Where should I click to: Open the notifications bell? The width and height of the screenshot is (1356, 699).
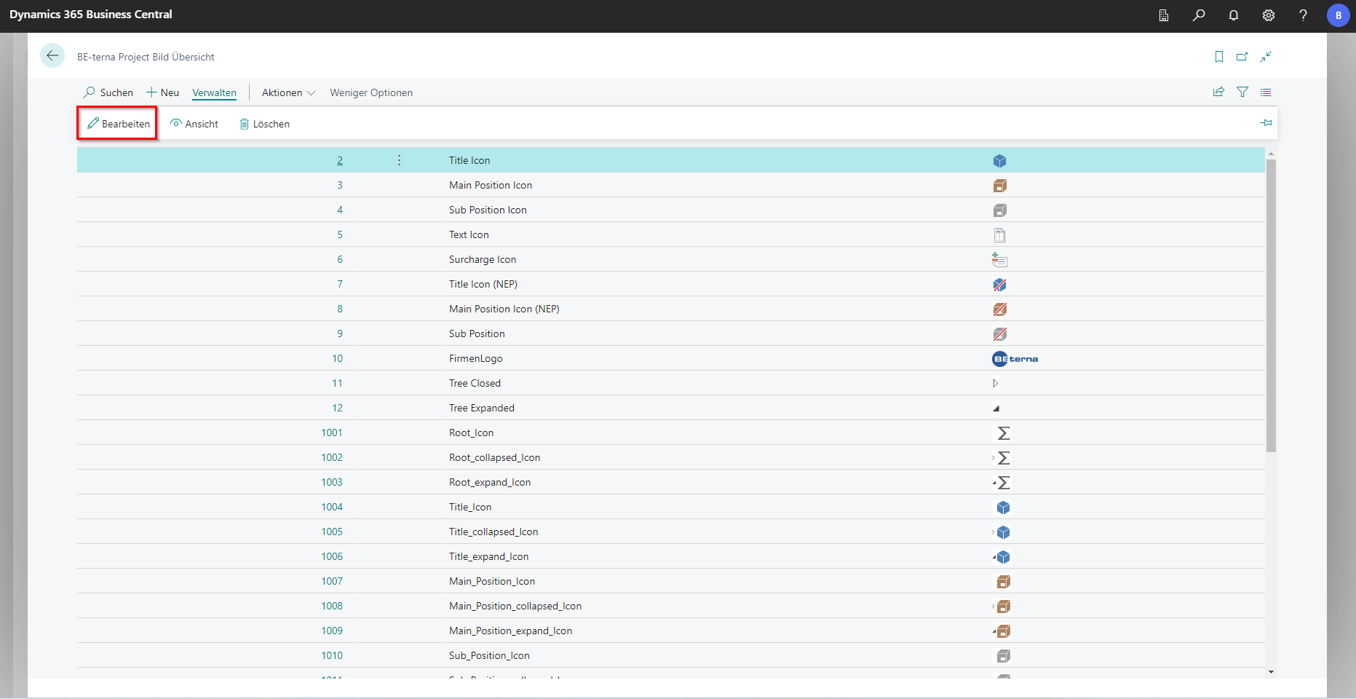click(1234, 15)
